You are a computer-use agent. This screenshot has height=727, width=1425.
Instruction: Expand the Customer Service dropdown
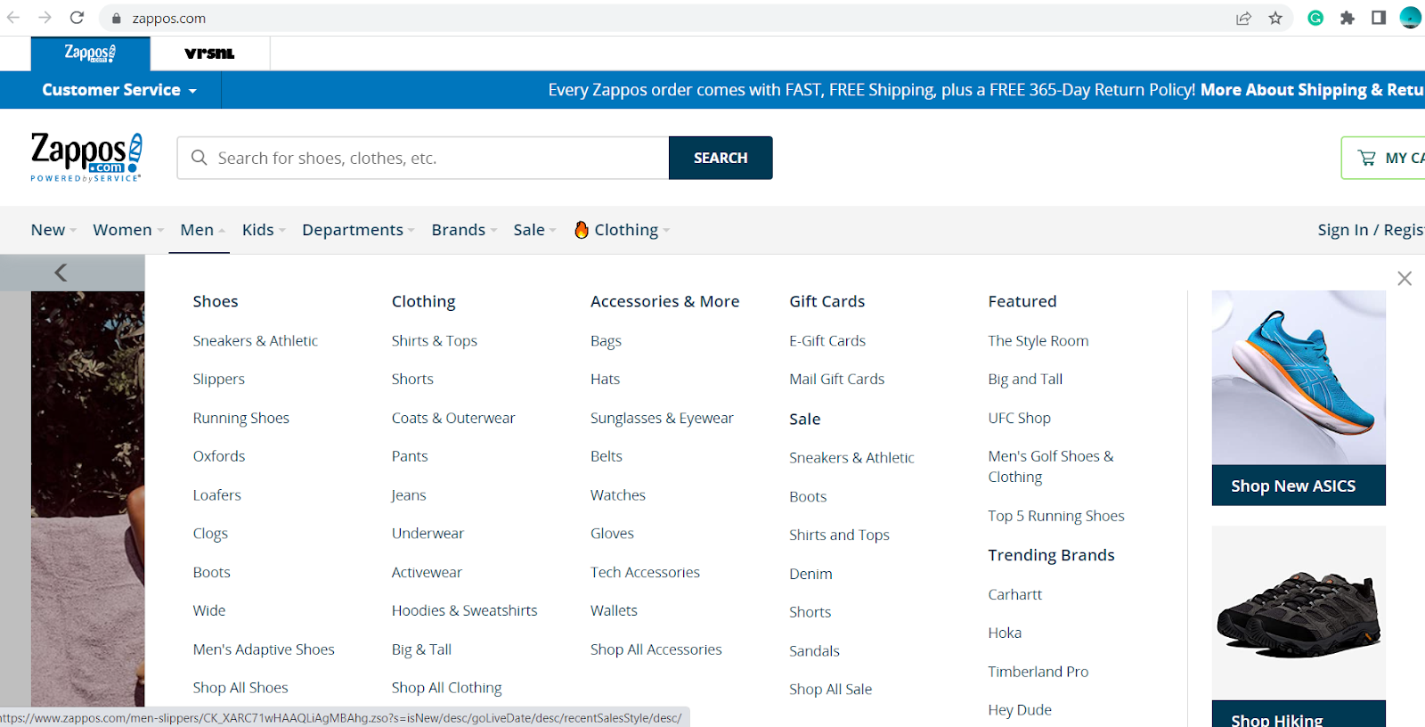click(119, 90)
